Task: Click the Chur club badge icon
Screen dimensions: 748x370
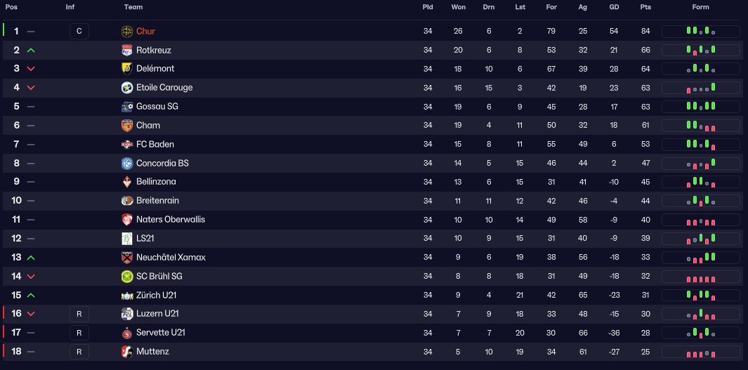Action: (127, 32)
